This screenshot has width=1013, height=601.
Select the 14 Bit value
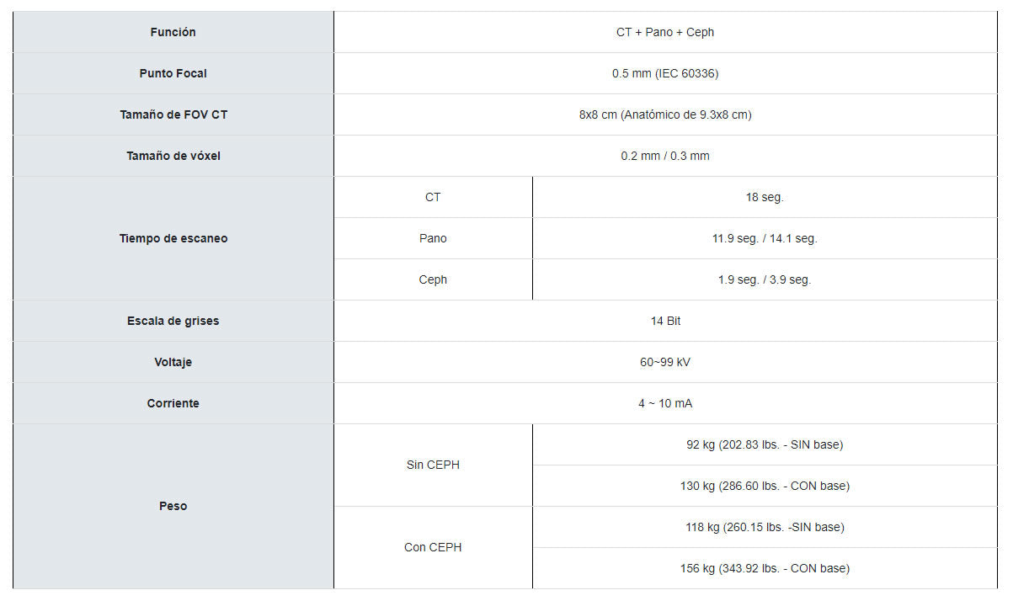tap(665, 321)
